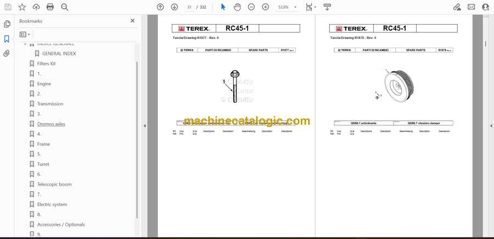Select the bookmark labeled 6.

coord(39,174)
